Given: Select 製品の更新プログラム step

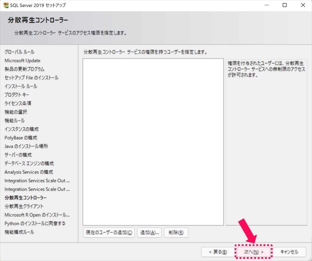Looking at the screenshot, I should [x=24, y=69].
